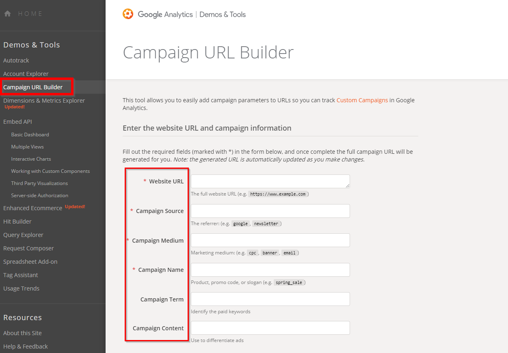Click into Campaign Medium field
The height and width of the screenshot is (353, 508).
point(270,240)
